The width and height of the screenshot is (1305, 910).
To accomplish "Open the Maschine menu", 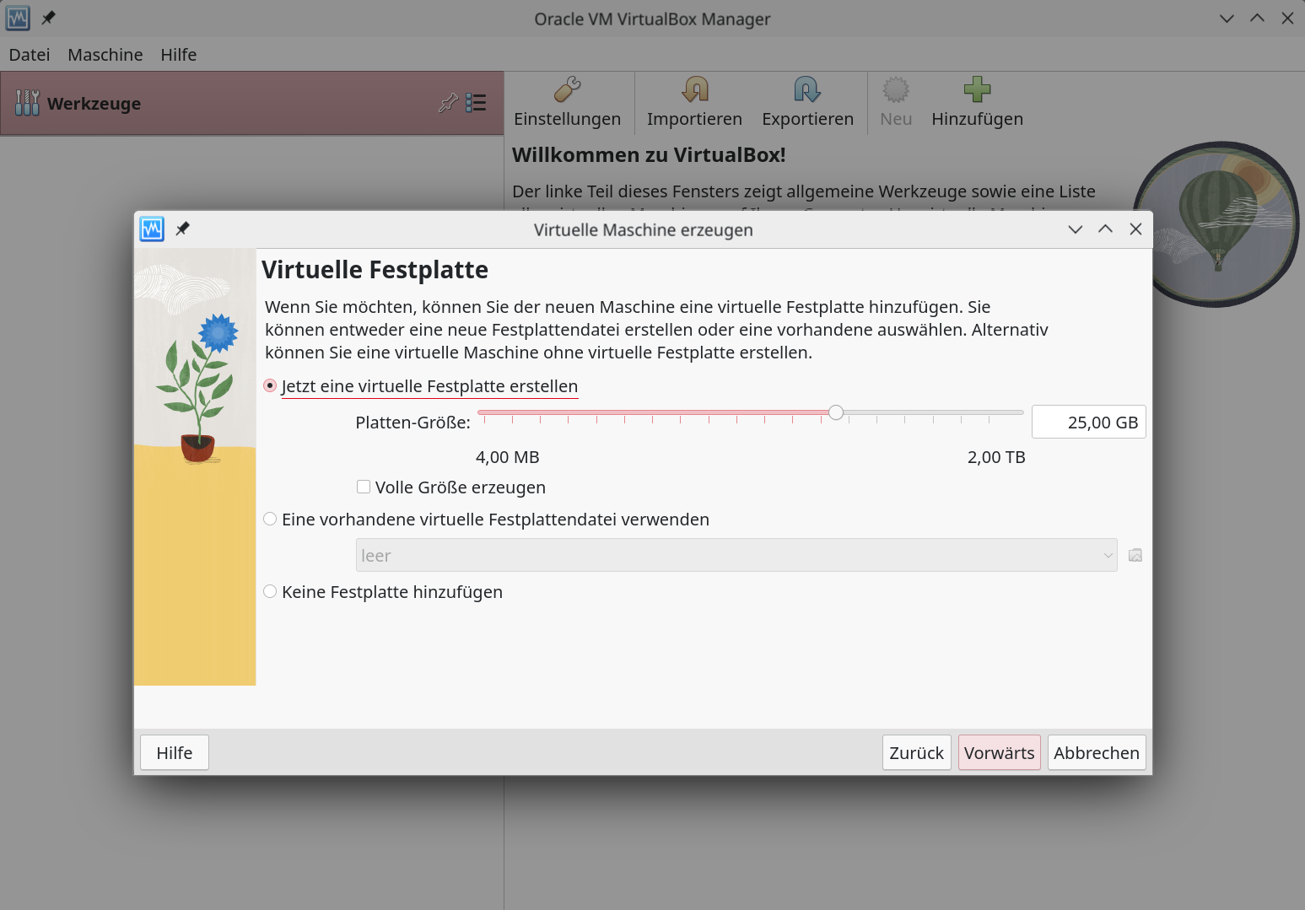I will [105, 55].
